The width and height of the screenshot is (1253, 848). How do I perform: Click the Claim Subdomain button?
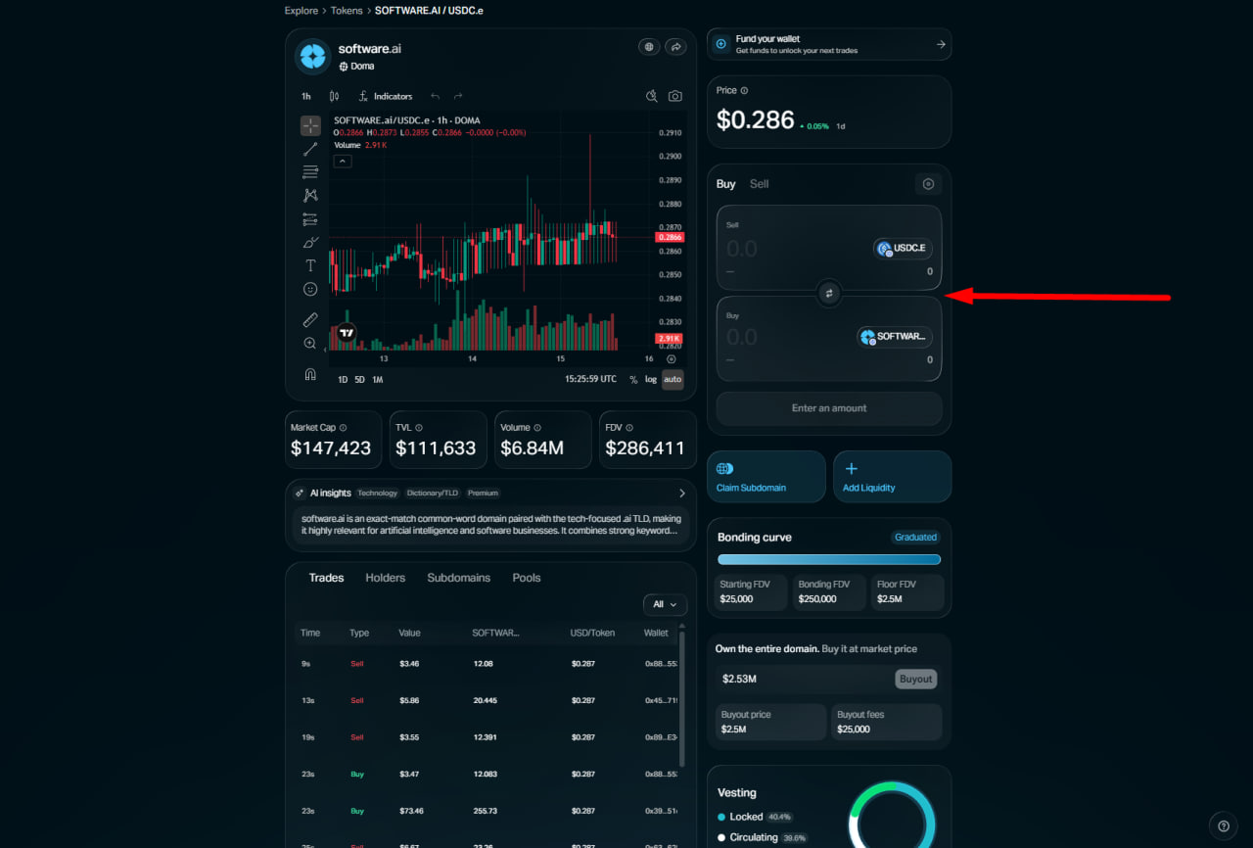pyautogui.click(x=766, y=477)
